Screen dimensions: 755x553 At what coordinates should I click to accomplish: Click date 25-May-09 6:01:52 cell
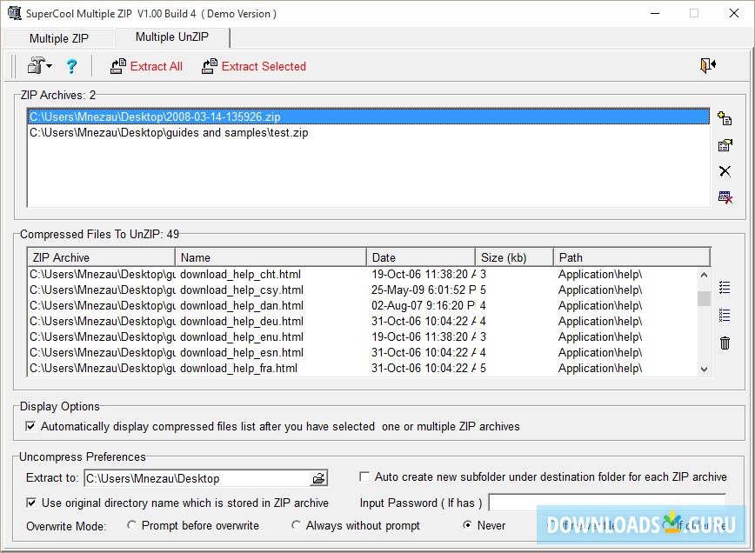pos(424,290)
